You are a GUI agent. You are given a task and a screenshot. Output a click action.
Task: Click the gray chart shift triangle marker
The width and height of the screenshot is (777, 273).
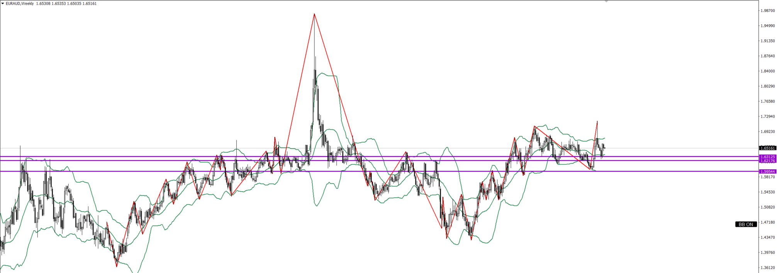[606, 2]
